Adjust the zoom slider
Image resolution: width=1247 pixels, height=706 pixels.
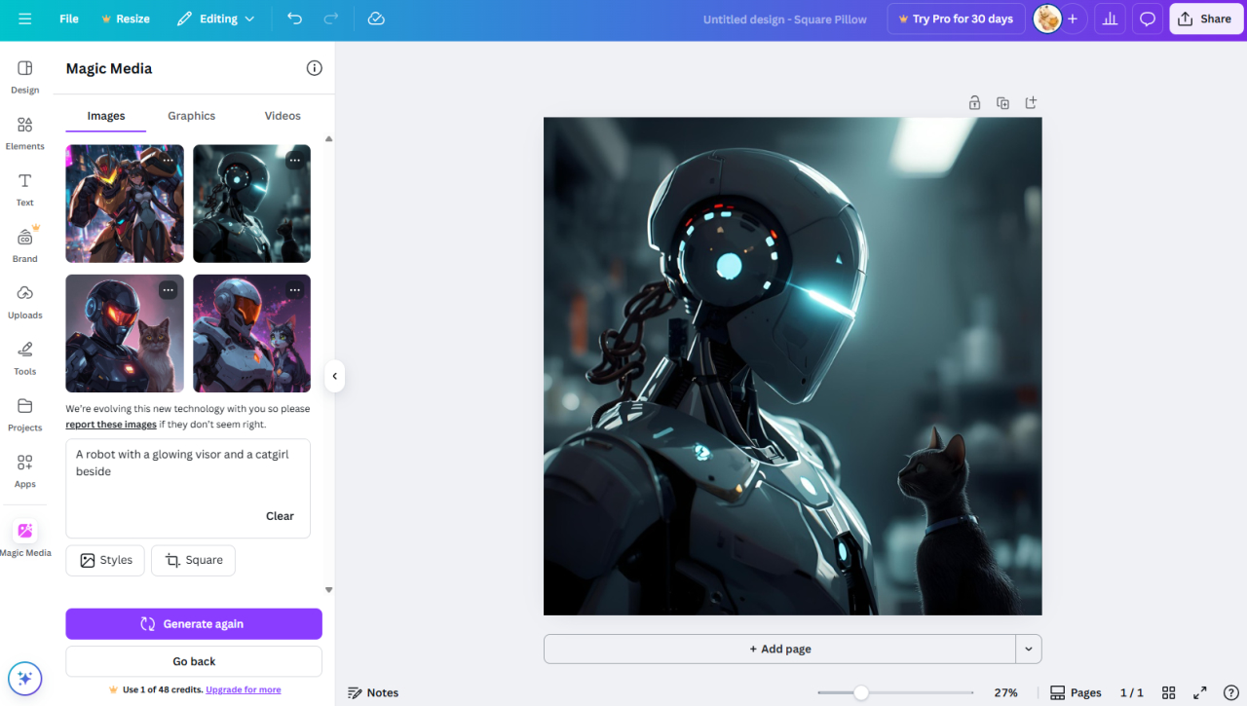861,692
